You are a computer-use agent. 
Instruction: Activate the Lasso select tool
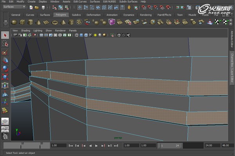coord(5,44)
